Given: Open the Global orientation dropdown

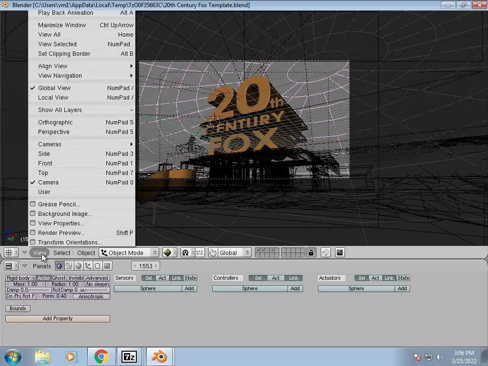Looking at the screenshot, I should [x=234, y=253].
